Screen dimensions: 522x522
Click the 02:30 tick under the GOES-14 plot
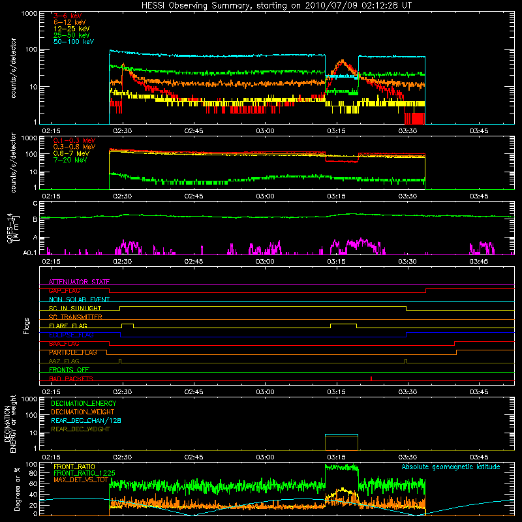pos(123,262)
